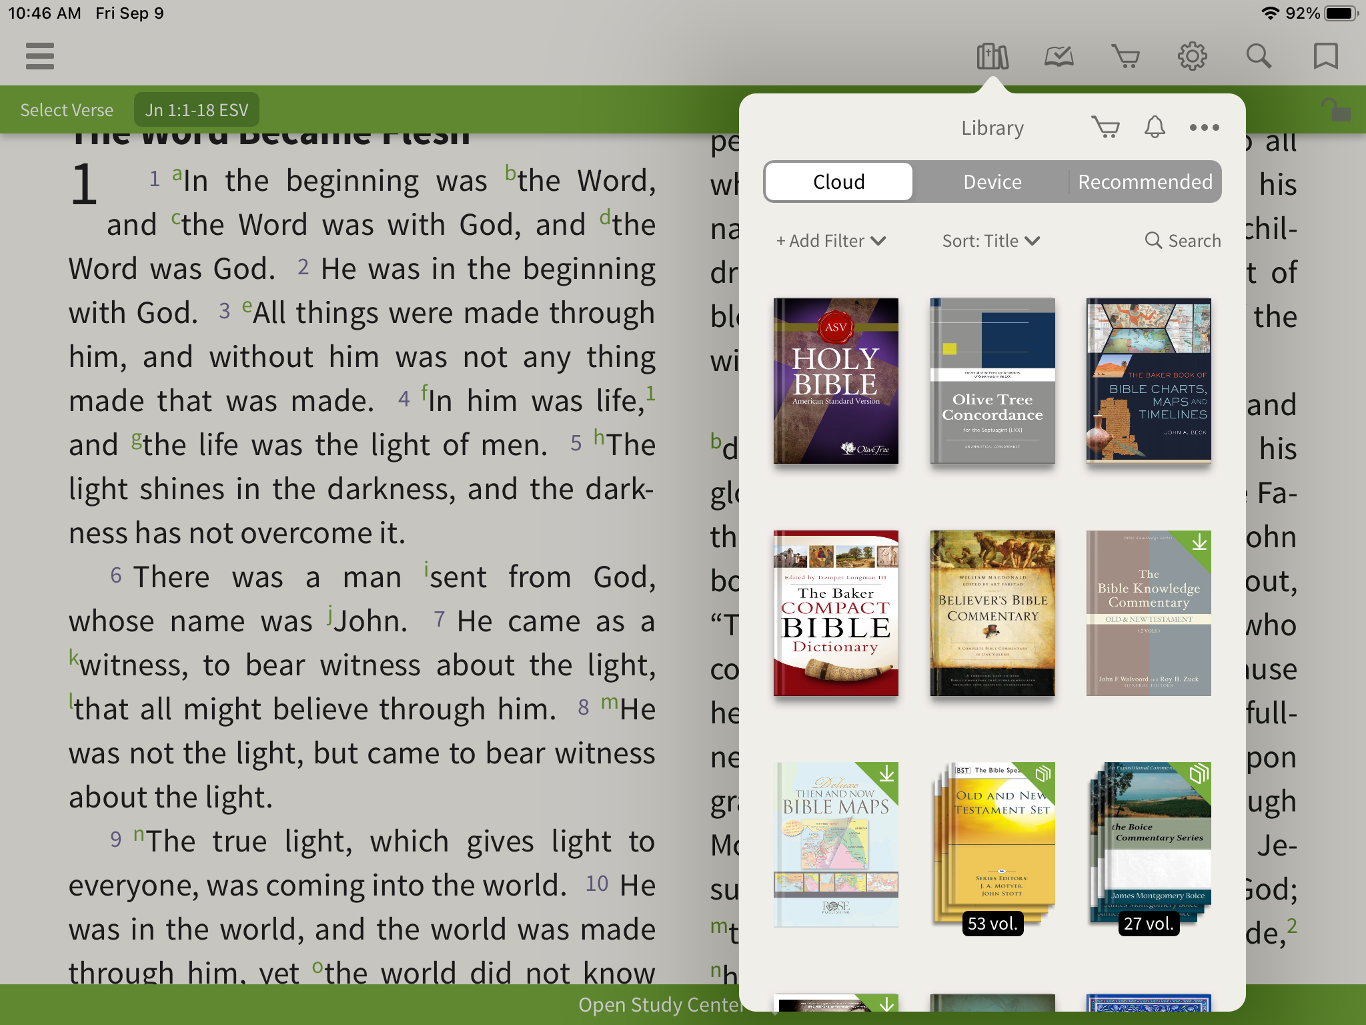Tap the unlock sync padlock icon
The width and height of the screenshot is (1366, 1025).
pos(1336,109)
